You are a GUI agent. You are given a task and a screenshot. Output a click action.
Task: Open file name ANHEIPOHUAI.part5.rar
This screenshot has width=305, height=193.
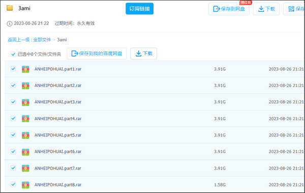[x=58, y=135]
